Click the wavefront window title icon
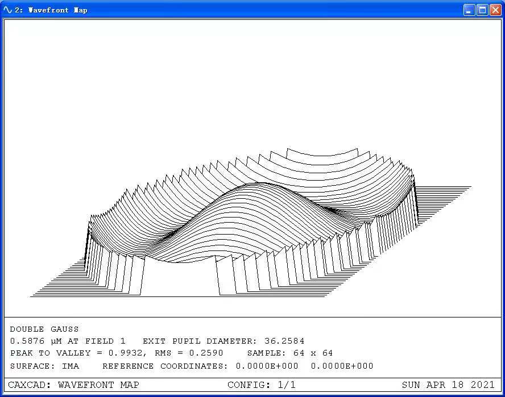This screenshot has height=397, width=505. [7, 10]
